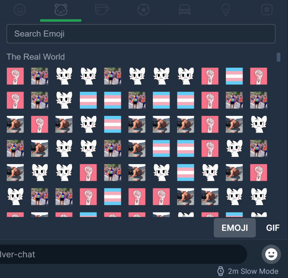Switch to the travel car emoji category

coord(185,10)
